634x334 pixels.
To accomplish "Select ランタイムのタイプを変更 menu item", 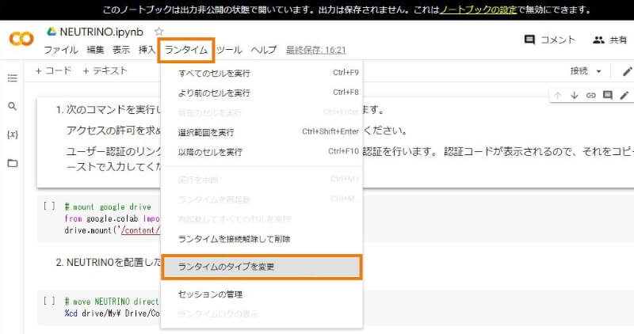I will [262, 267].
